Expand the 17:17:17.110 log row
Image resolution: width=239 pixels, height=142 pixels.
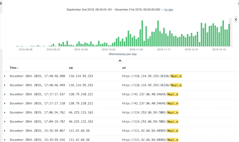point(5,103)
